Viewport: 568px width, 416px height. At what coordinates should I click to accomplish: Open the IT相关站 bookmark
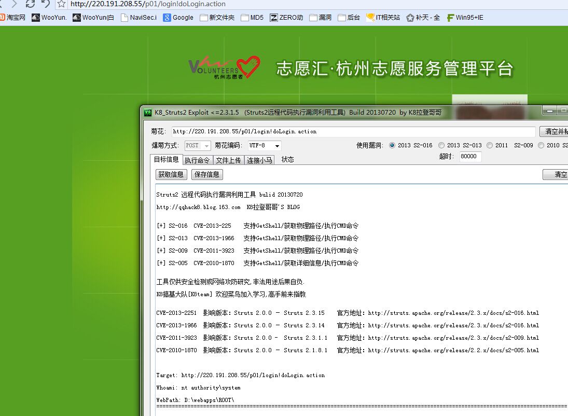point(383,18)
